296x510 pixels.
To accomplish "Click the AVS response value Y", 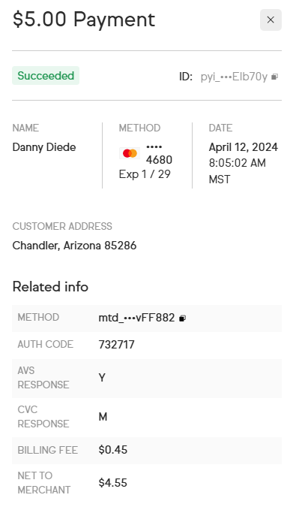I will click(102, 378).
